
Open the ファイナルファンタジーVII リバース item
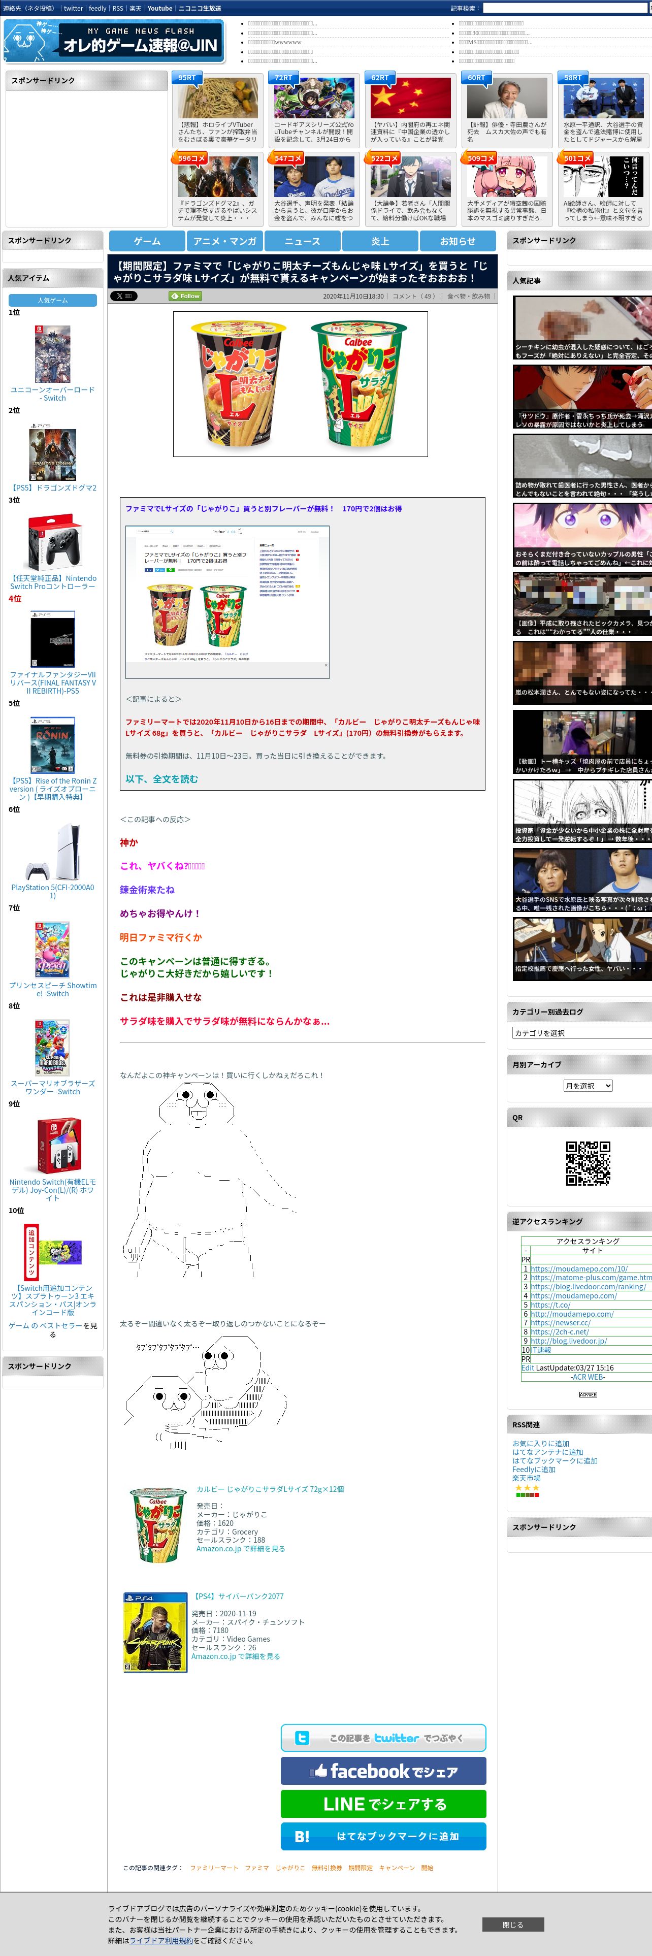click(52, 682)
